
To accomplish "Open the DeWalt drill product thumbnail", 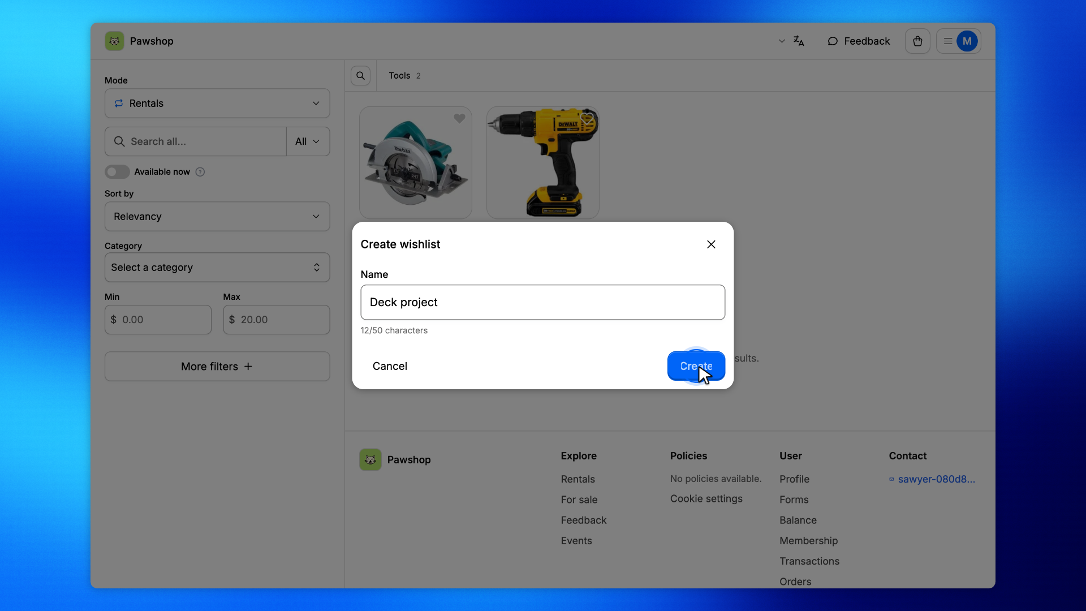I will coord(543,163).
